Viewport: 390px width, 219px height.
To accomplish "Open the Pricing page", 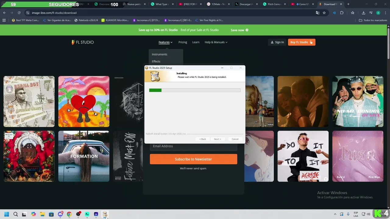I will coord(183,42).
